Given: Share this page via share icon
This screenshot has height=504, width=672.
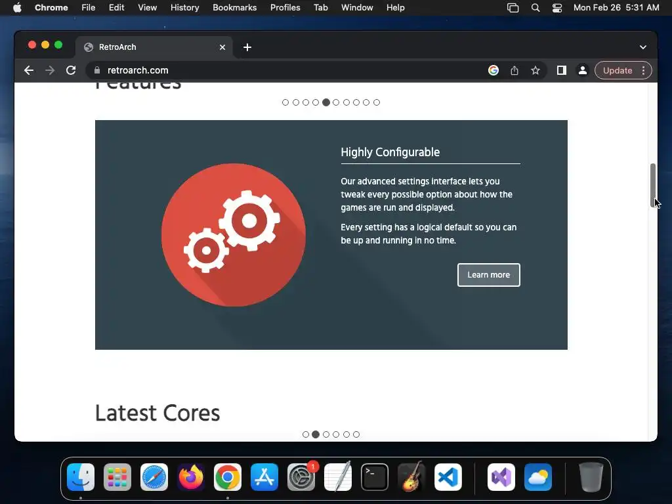Looking at the screenshot, I should (514, 70).
